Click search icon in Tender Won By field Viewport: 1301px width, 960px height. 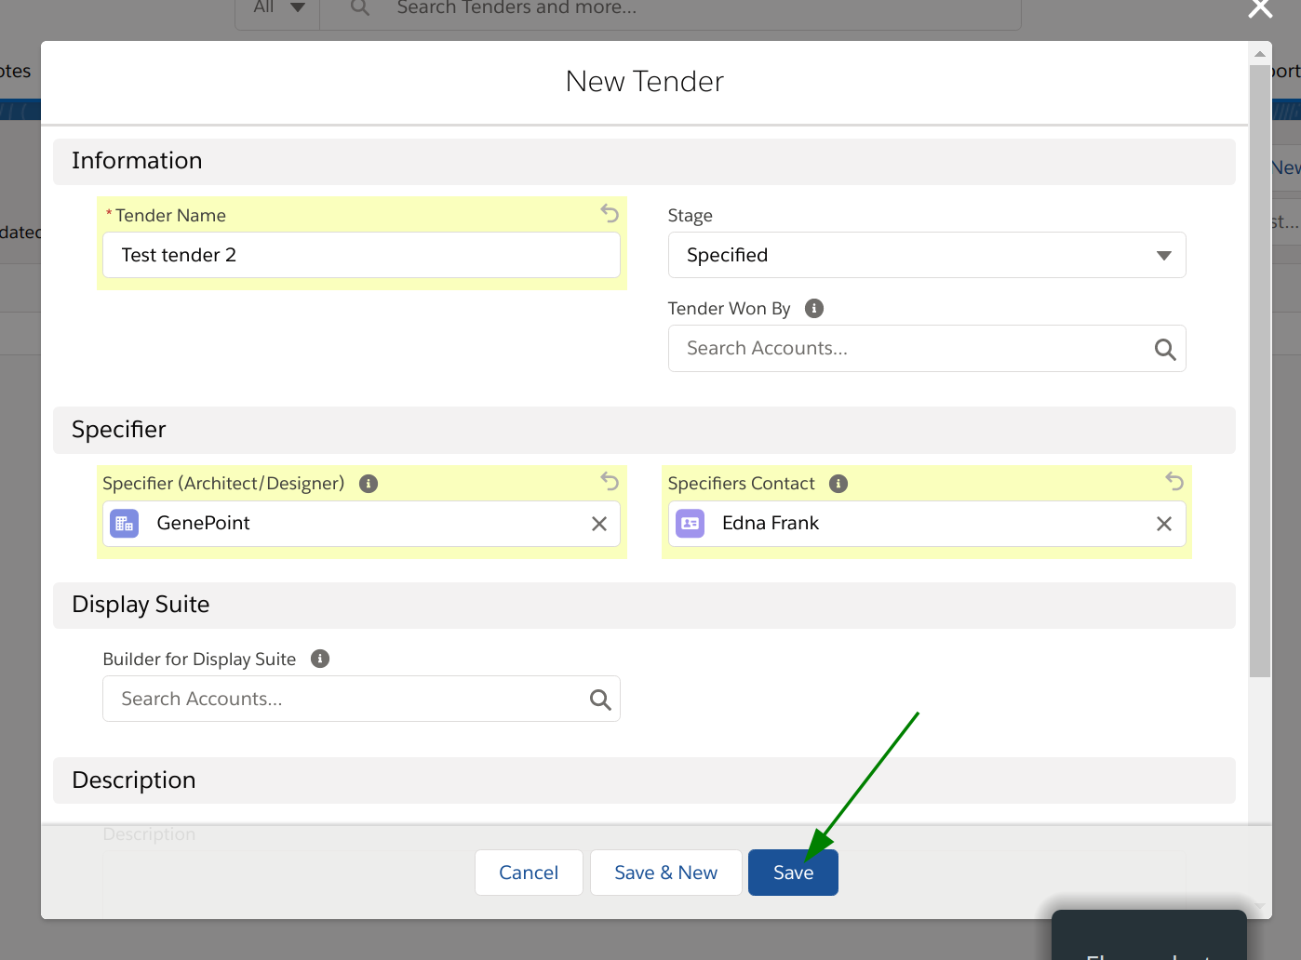coord(1165,349)
